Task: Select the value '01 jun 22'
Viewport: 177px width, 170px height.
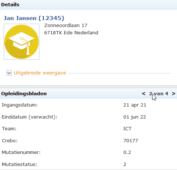Action: [x=135, y=117]
